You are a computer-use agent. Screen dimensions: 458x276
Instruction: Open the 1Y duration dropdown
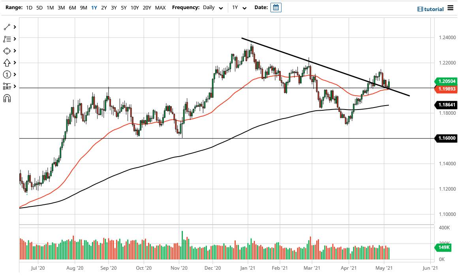(x=239, y=8)
